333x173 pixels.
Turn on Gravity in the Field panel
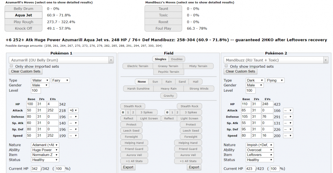tap(168, 96)
